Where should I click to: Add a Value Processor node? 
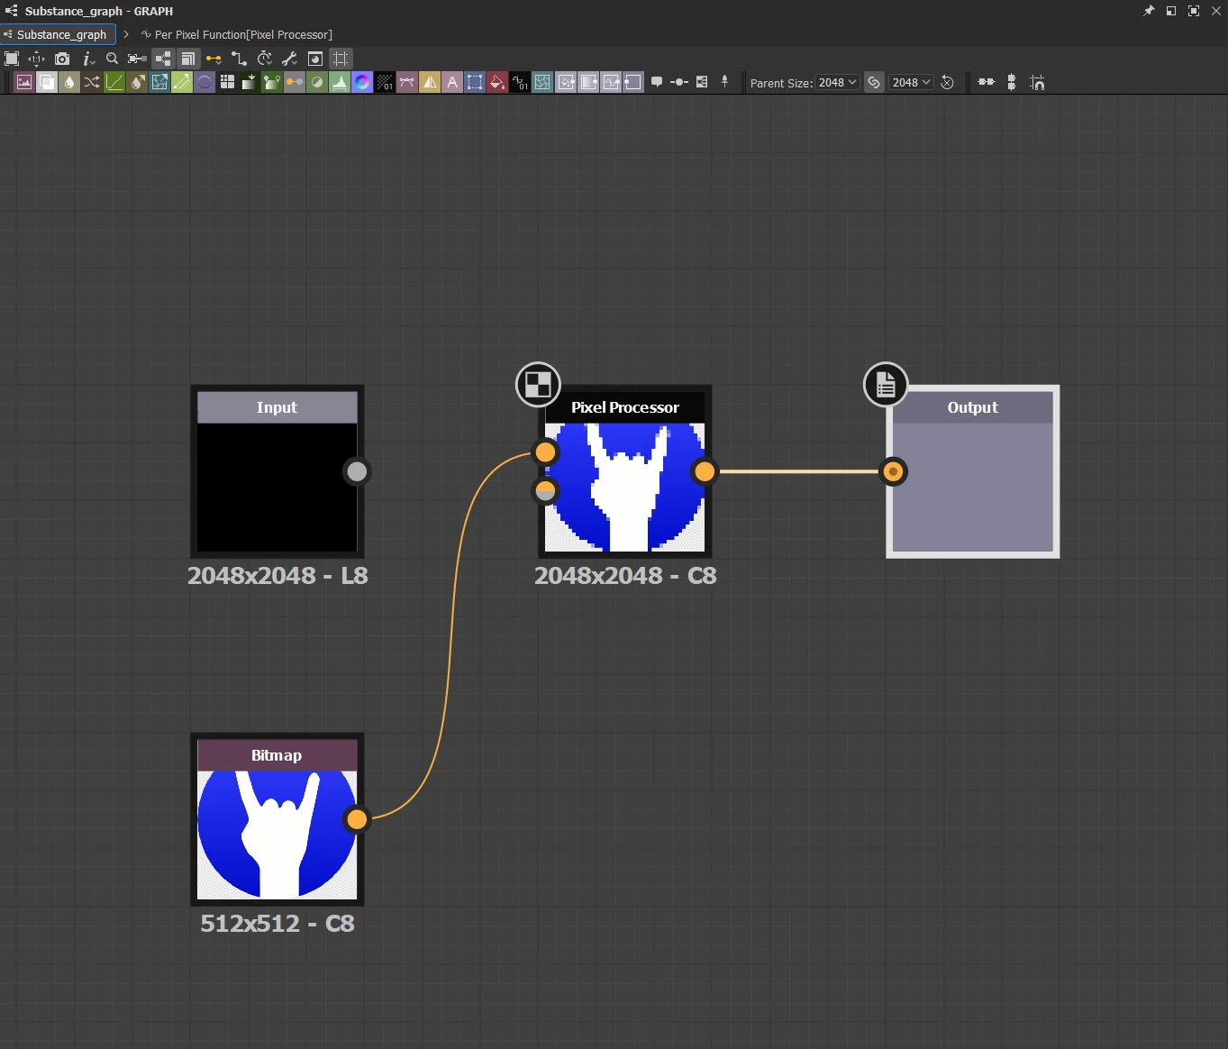[520, 82]
